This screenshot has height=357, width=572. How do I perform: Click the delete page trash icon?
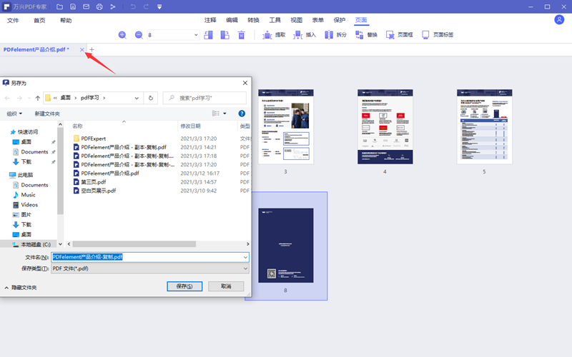pyautogui.click(x=242, y=34)
